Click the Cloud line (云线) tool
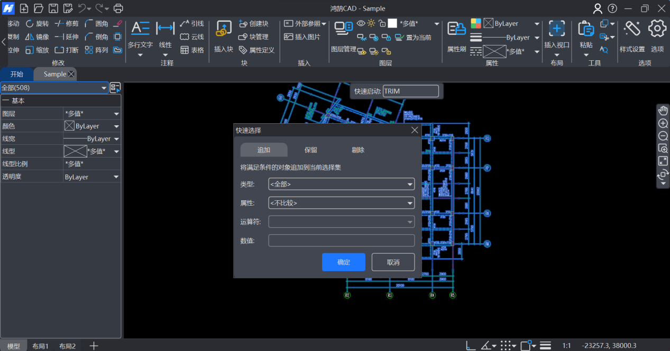The image size is (670, 351). (191, 37)
